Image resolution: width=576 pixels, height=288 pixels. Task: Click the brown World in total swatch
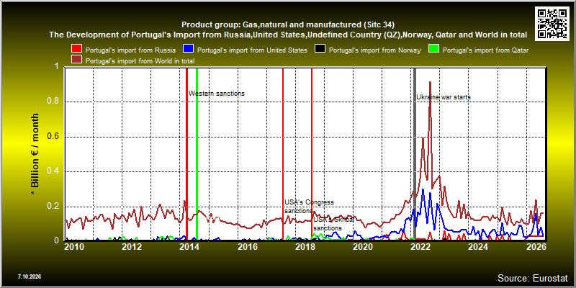coord(77,60)
